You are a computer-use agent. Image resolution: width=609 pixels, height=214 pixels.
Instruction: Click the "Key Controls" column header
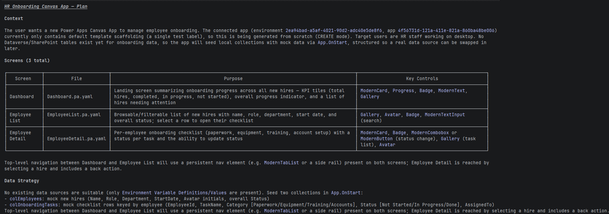(422, 78)
